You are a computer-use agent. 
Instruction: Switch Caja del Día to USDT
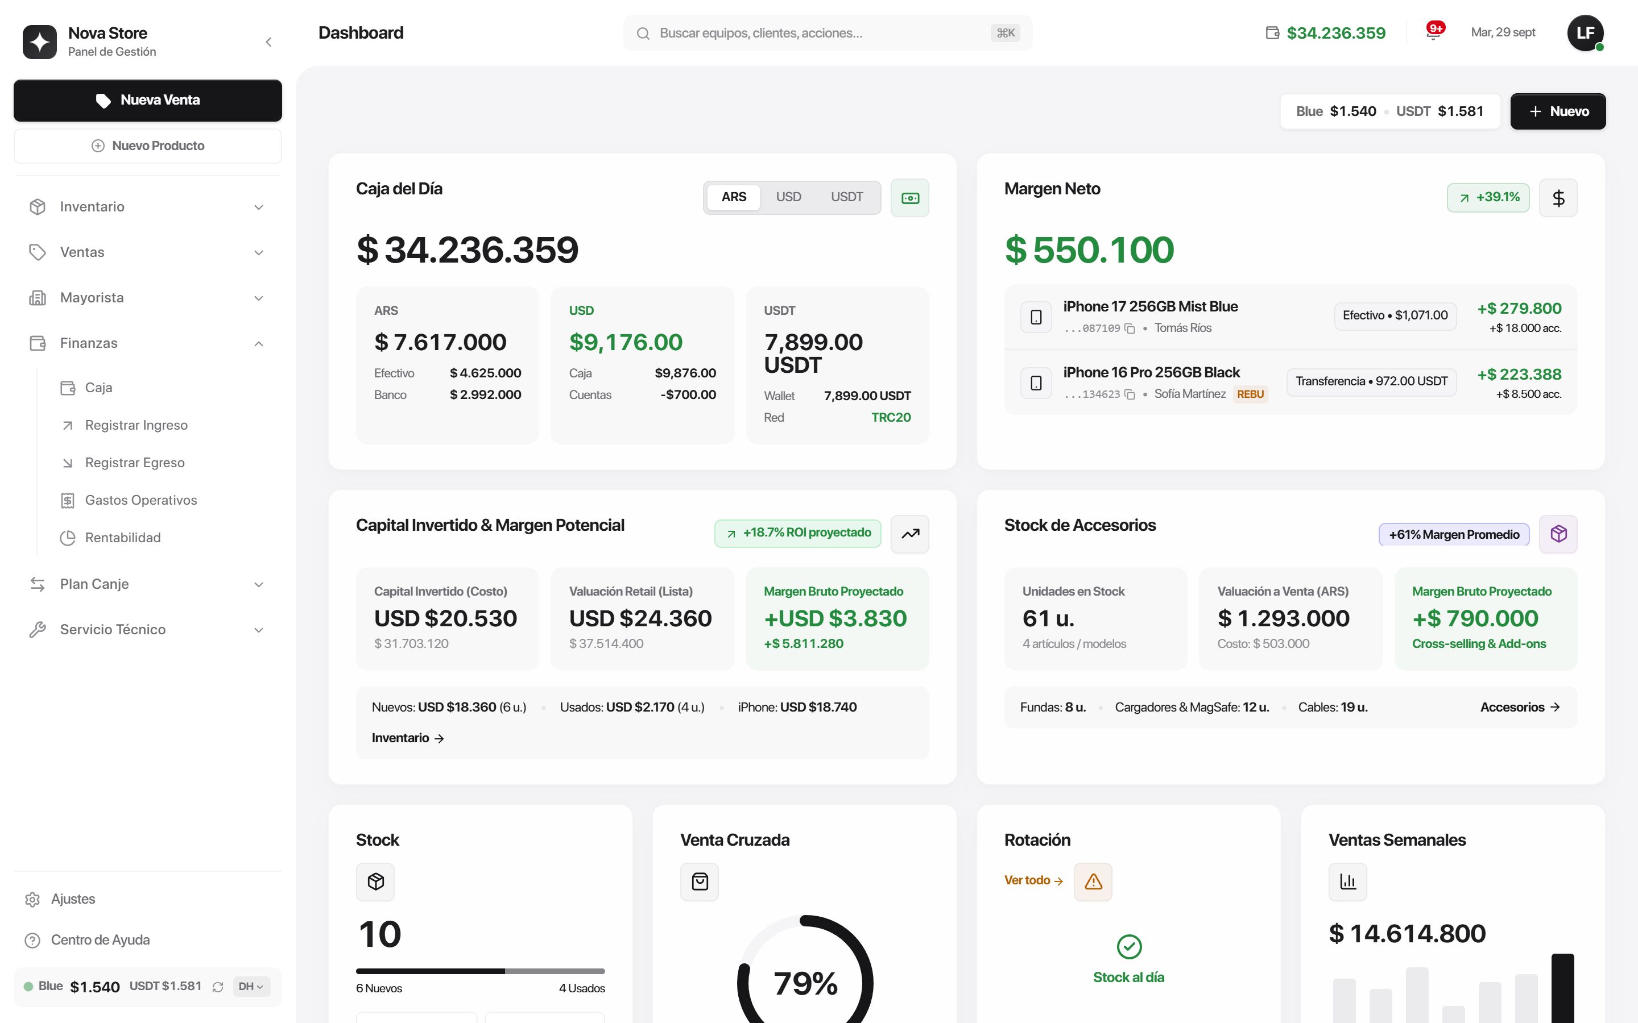coord(847,197)
